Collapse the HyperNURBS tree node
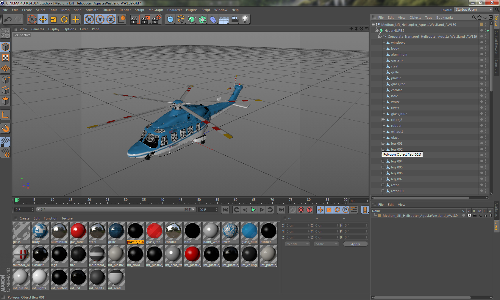The image size is (500, 300). (376, 30)
